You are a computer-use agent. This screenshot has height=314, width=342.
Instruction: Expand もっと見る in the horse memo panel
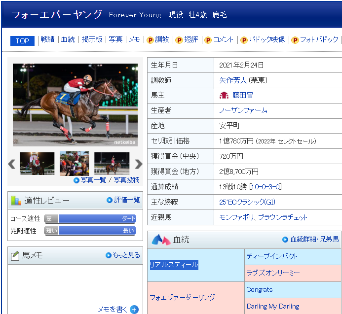123,255
